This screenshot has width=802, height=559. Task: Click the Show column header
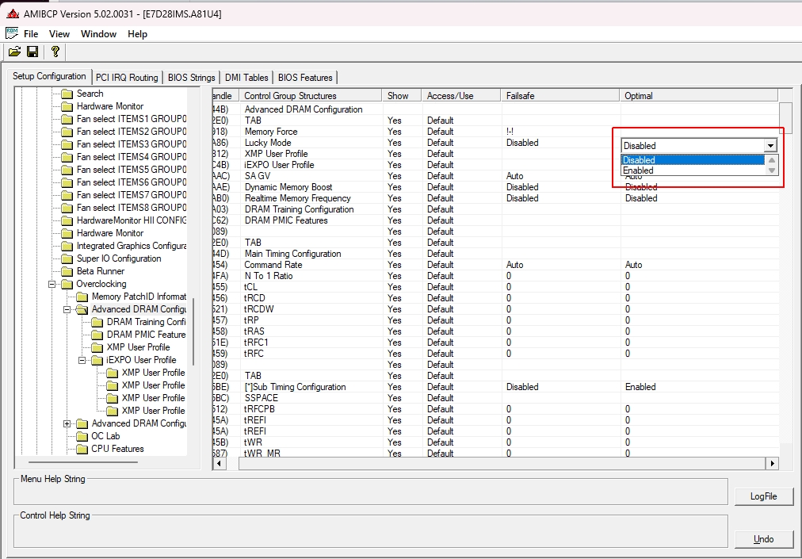(402, 96)
